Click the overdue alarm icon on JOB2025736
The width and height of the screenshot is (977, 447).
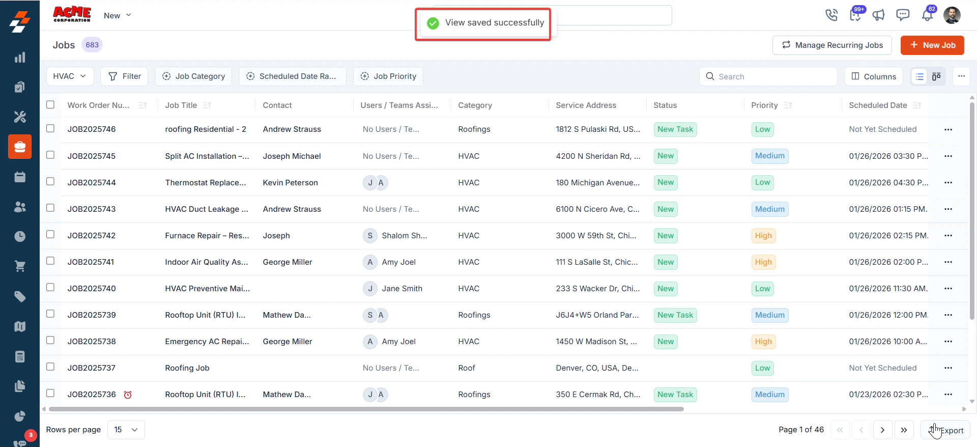click(x=128, y=395)
